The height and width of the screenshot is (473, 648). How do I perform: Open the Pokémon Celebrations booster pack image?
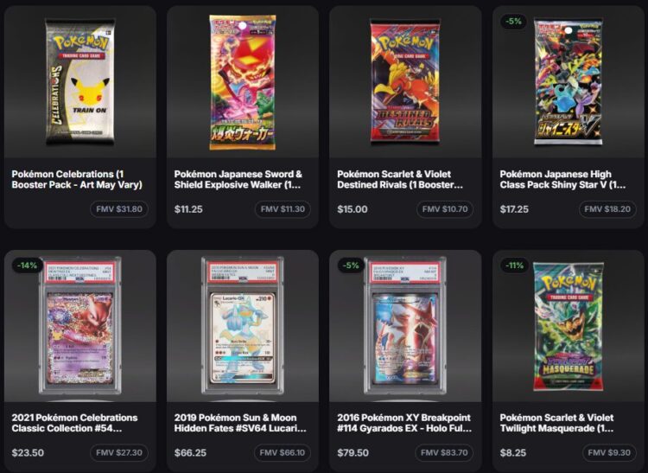tap(80, 82)
